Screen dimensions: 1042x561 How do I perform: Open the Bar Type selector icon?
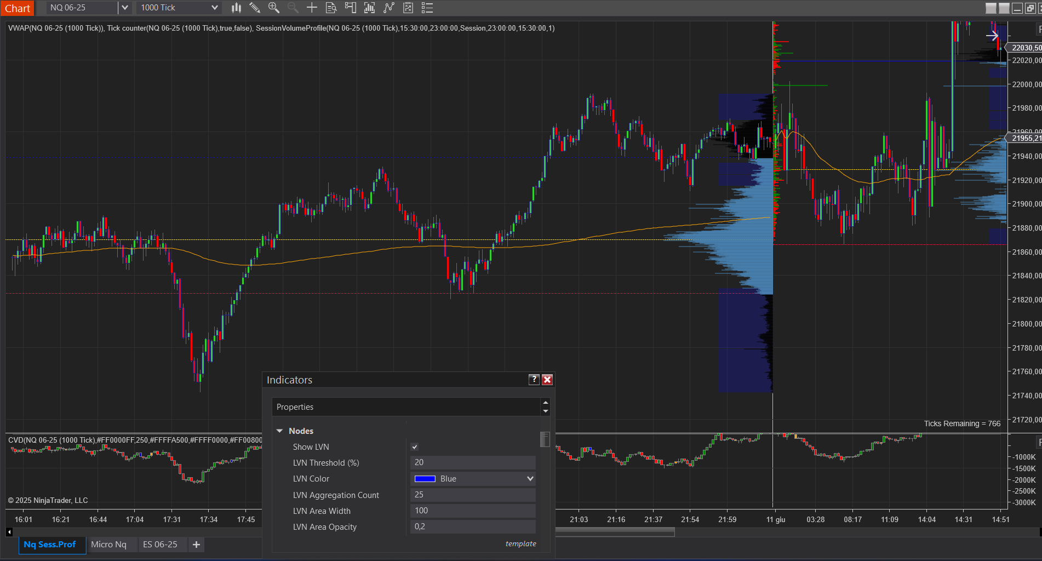pyautogui.click(x=236, y=8)
